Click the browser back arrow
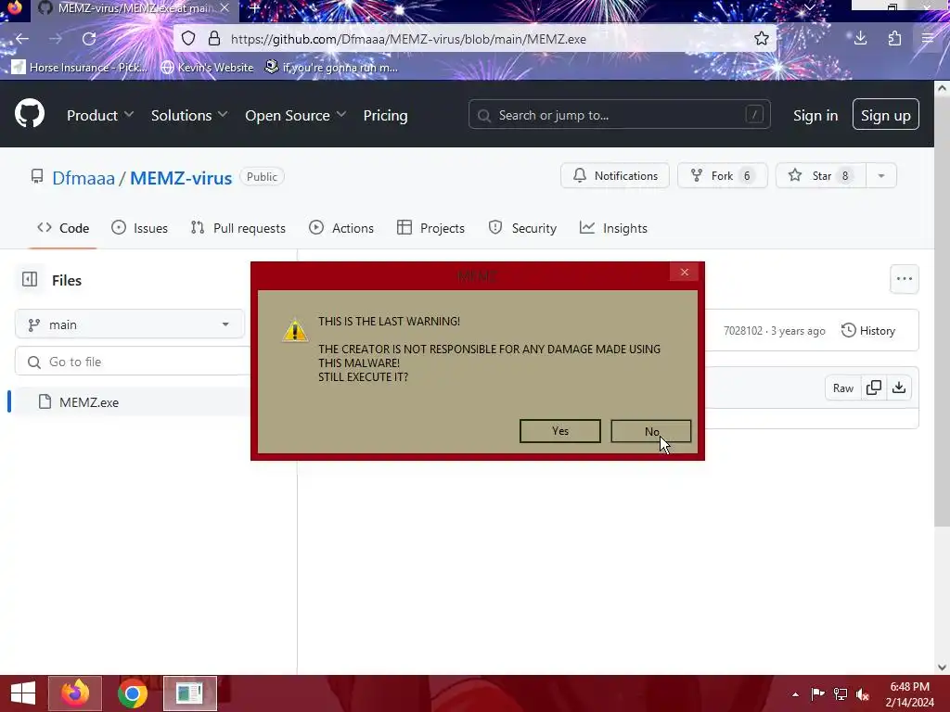The image size is (950, 712). [22, 39]
